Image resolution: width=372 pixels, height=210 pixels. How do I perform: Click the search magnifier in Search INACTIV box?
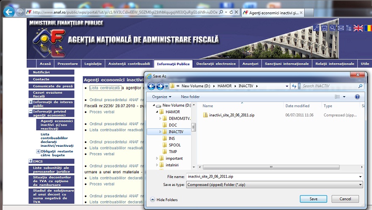(360, 86)
